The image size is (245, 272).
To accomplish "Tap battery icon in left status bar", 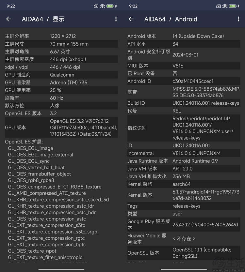I will pos(110,6).
